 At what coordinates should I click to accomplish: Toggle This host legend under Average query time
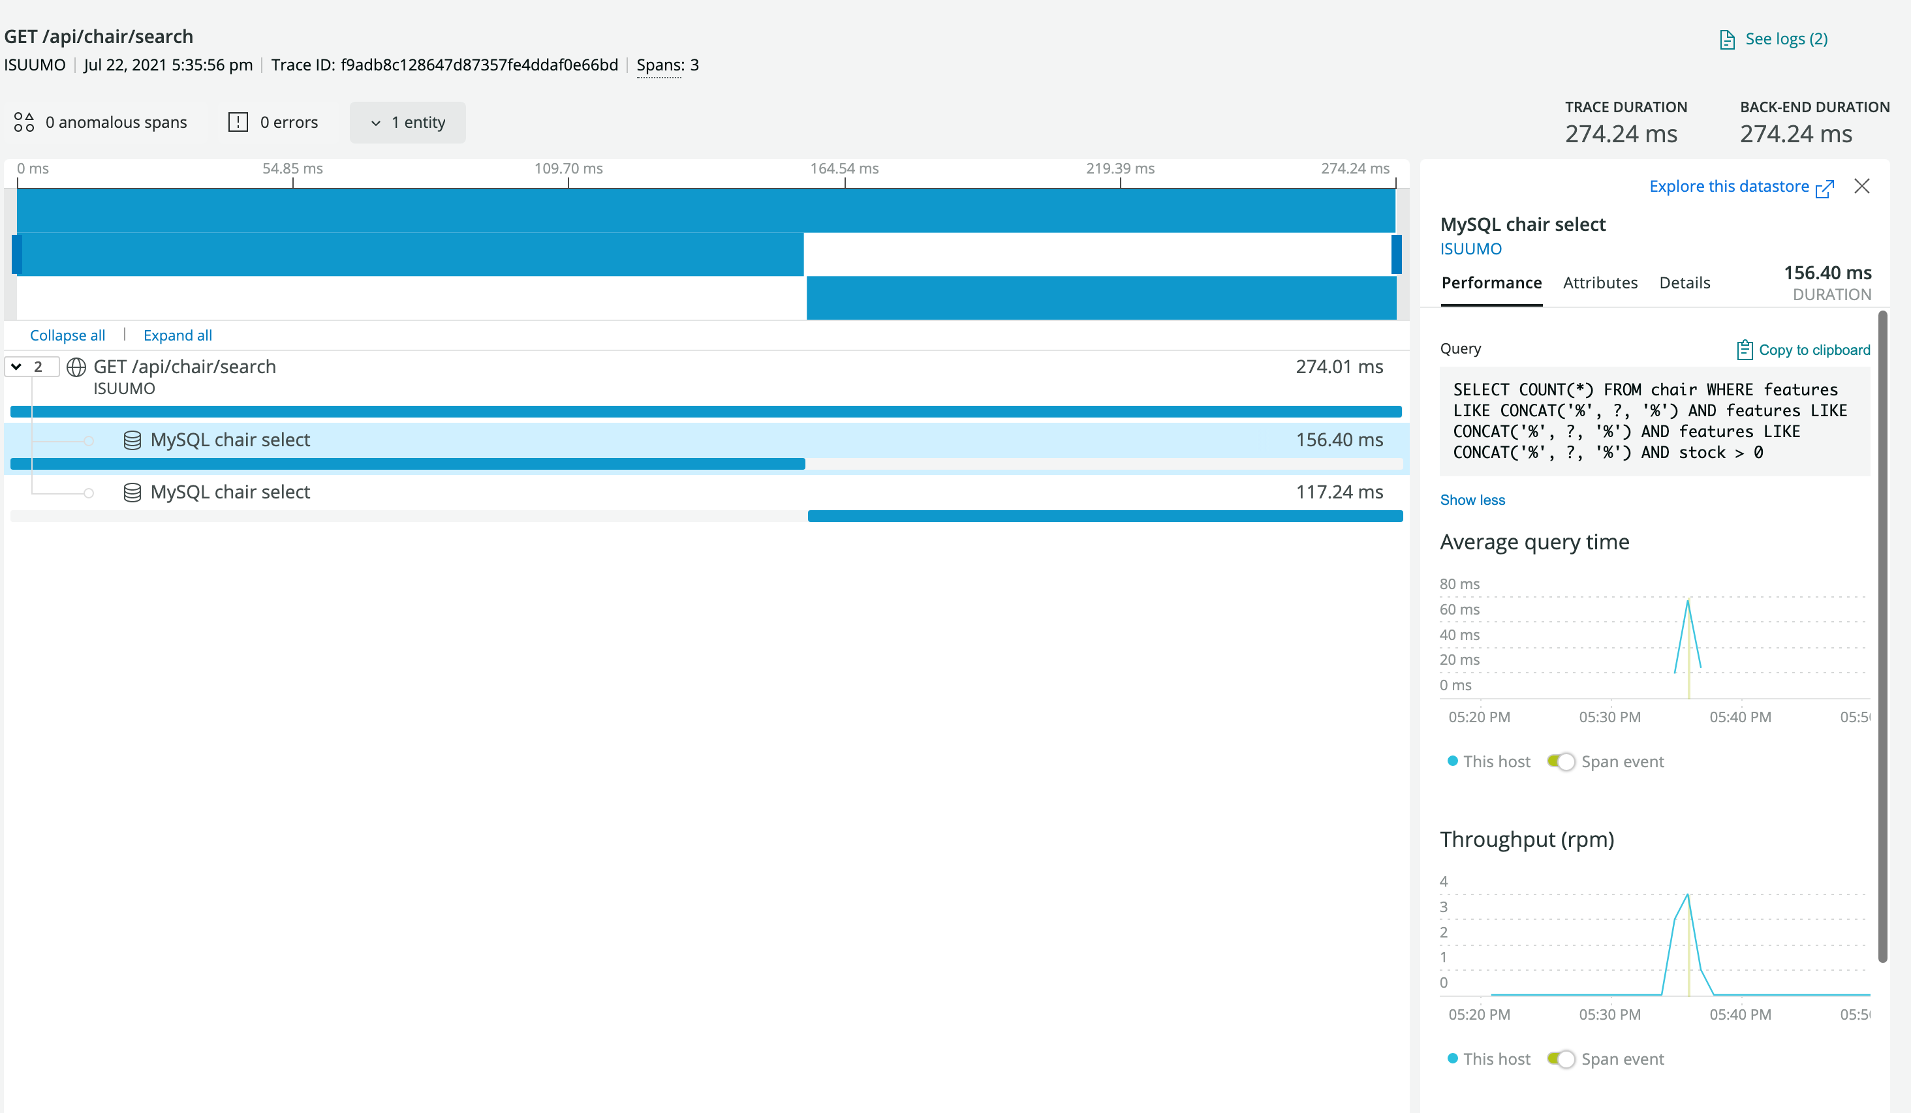(x=1489, y=761)
